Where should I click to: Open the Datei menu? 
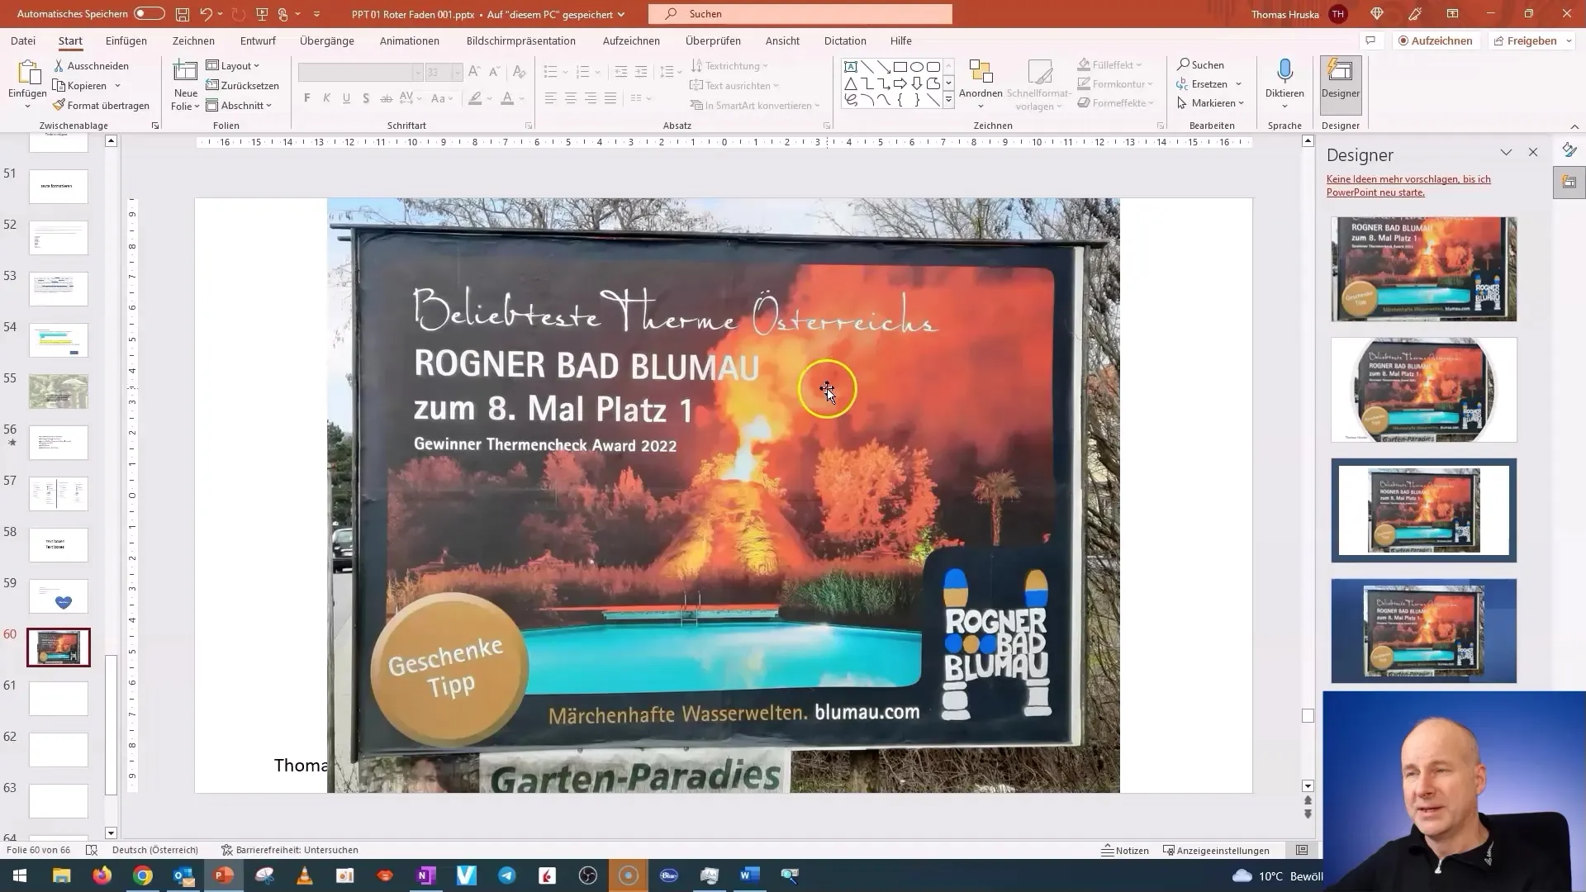(x=23, y=40)
